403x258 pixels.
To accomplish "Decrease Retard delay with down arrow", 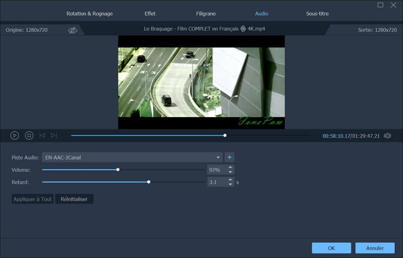I will coord(230,185).
